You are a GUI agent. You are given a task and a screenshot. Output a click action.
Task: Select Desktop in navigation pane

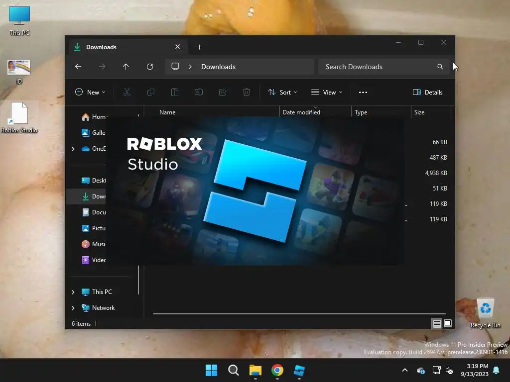[x=93, y=180]
